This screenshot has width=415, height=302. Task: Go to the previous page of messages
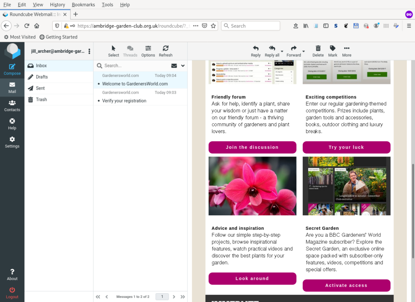pyautogui.click(x=107, y=297)
